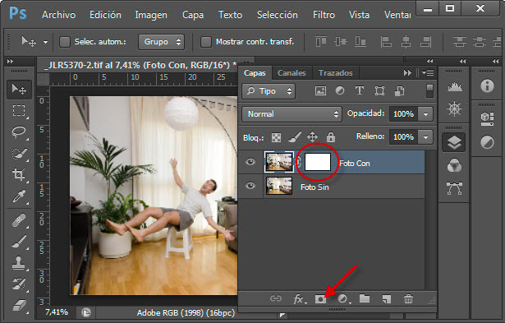This screenshot has height=323, width=505.
Task: Select the Rectangular Marquee tool
Action: (19, 111)
